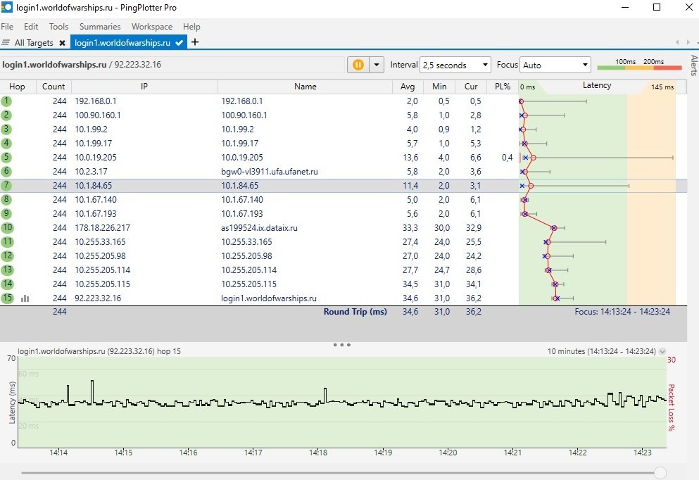Open the Focus Auto dropdown
The image size is (699, 480).
(555, 65)
